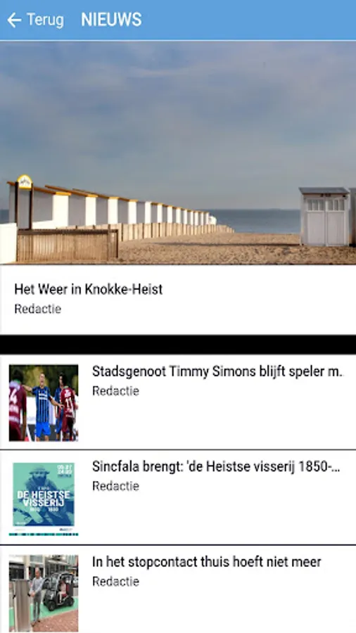Screen dimensions: 356x633
Task: Click Redactie under the weather article
Action: [x=37, y=309]
